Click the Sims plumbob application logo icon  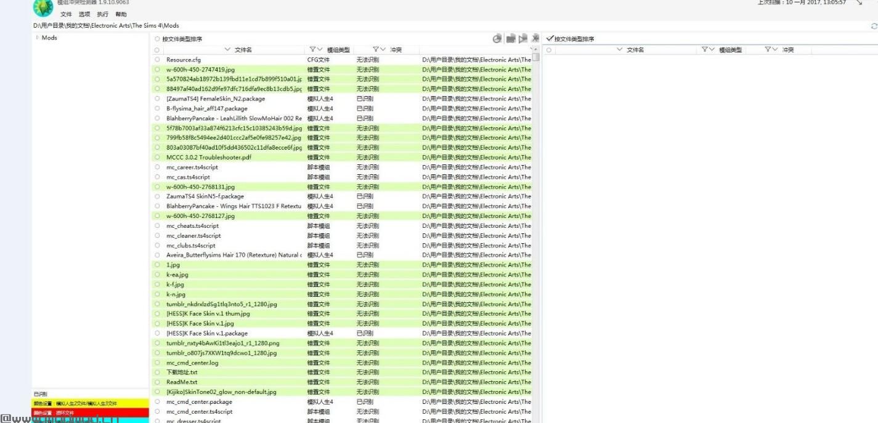41,8
